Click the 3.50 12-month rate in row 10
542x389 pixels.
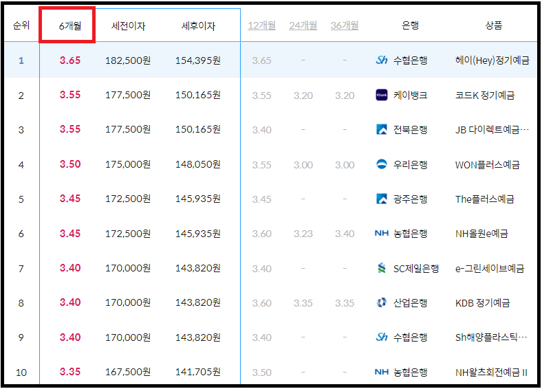pos(261,373)
